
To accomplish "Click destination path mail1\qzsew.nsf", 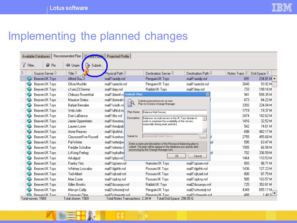I will tap(197, 163).
